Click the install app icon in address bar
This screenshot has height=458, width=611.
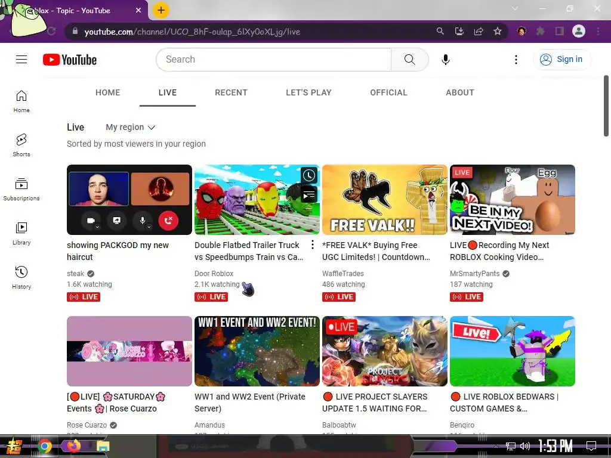(459, 31)
